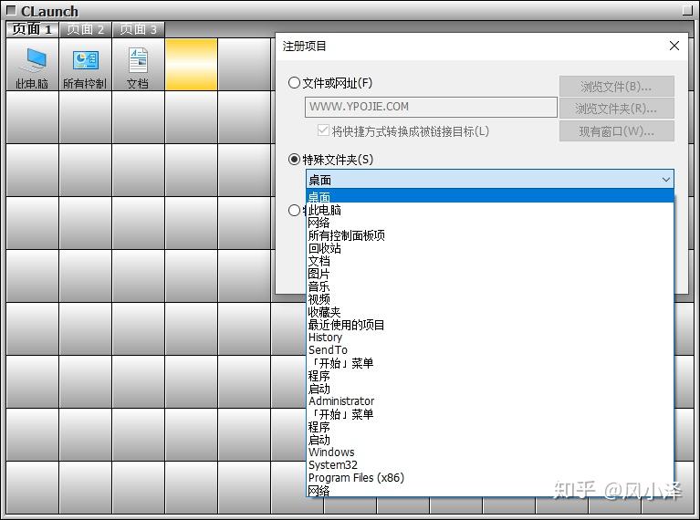Click the 浏览文件(B)... button

click(x=617, y=86)
